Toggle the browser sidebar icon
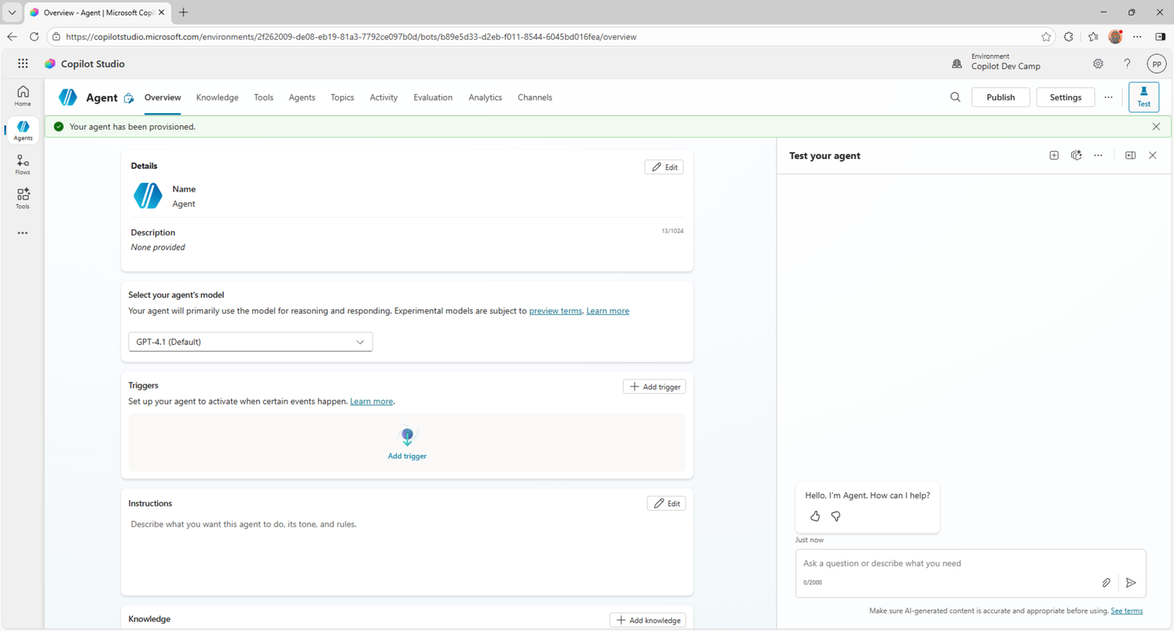The width and height of the screenshot is (1174, 631). (1160, 37)
